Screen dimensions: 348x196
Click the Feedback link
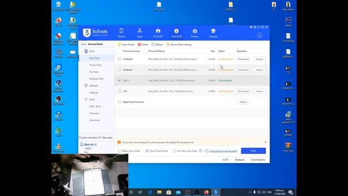239,160
